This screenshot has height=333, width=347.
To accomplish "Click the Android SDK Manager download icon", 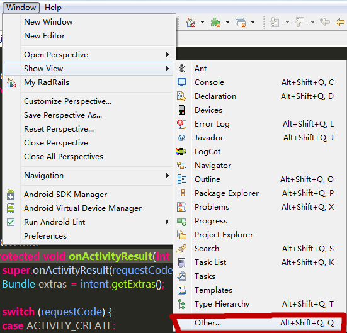I will pyautogui.click(x=11, y=195).
